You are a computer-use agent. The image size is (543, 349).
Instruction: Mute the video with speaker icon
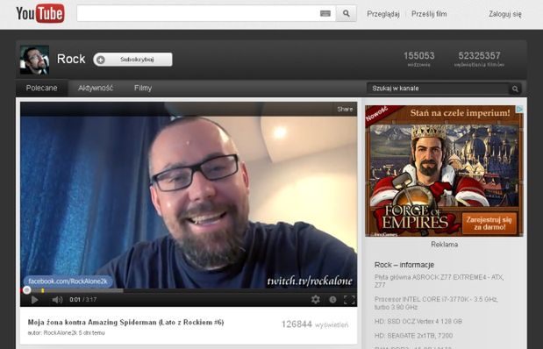click(57, 300)
